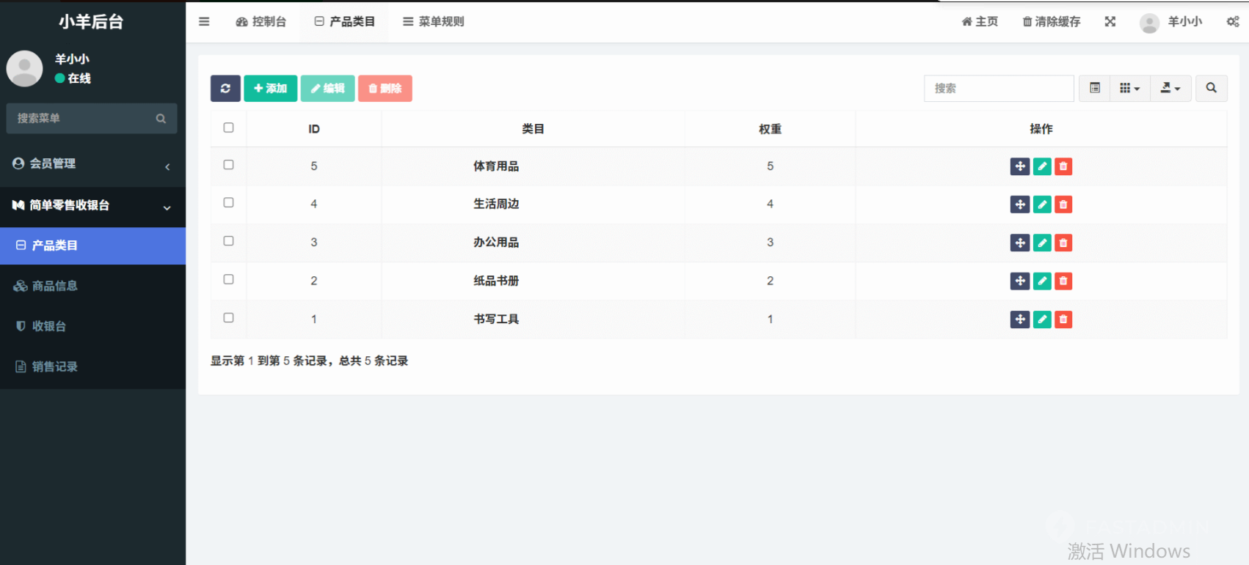Check the checkbox for 纸品书册 row
The image size is (1249, 565).
coord(228,279)
